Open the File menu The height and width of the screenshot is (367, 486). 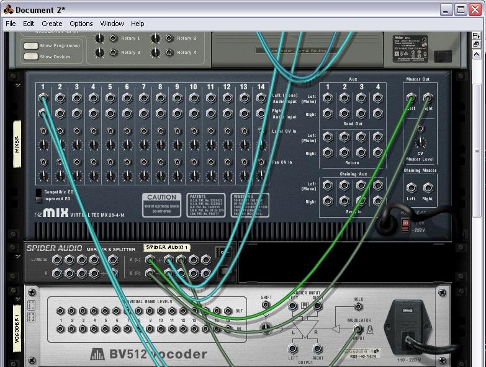[11, 24]
